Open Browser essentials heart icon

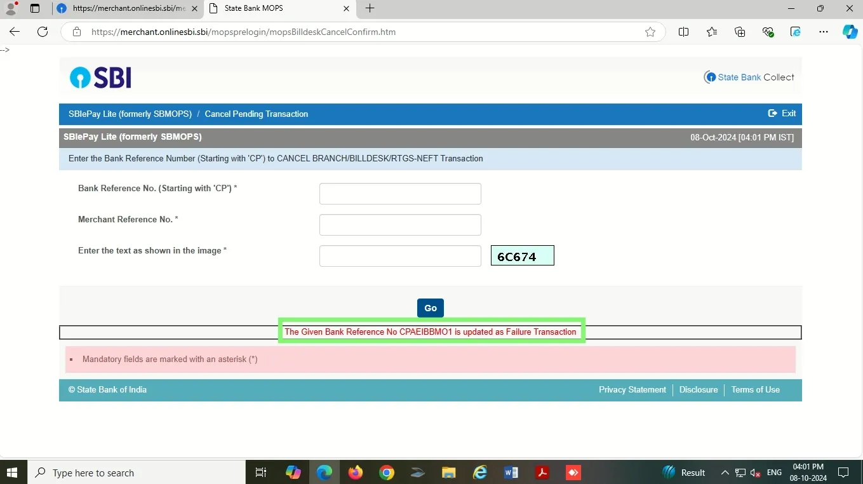pos(768,32)
